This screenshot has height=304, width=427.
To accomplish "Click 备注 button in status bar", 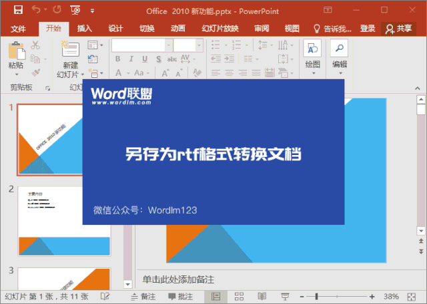I will tap(143, 297).
